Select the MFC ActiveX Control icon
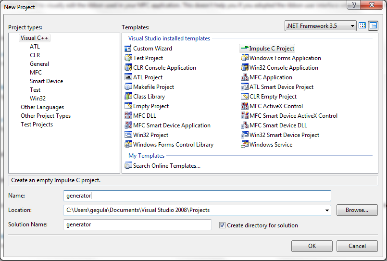 (x=244, y=106)
